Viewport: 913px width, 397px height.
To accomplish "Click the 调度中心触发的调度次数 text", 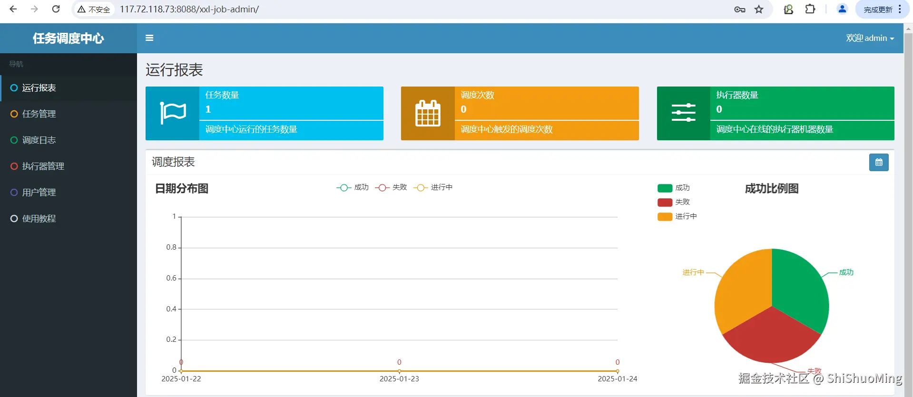I will point(507,129).
